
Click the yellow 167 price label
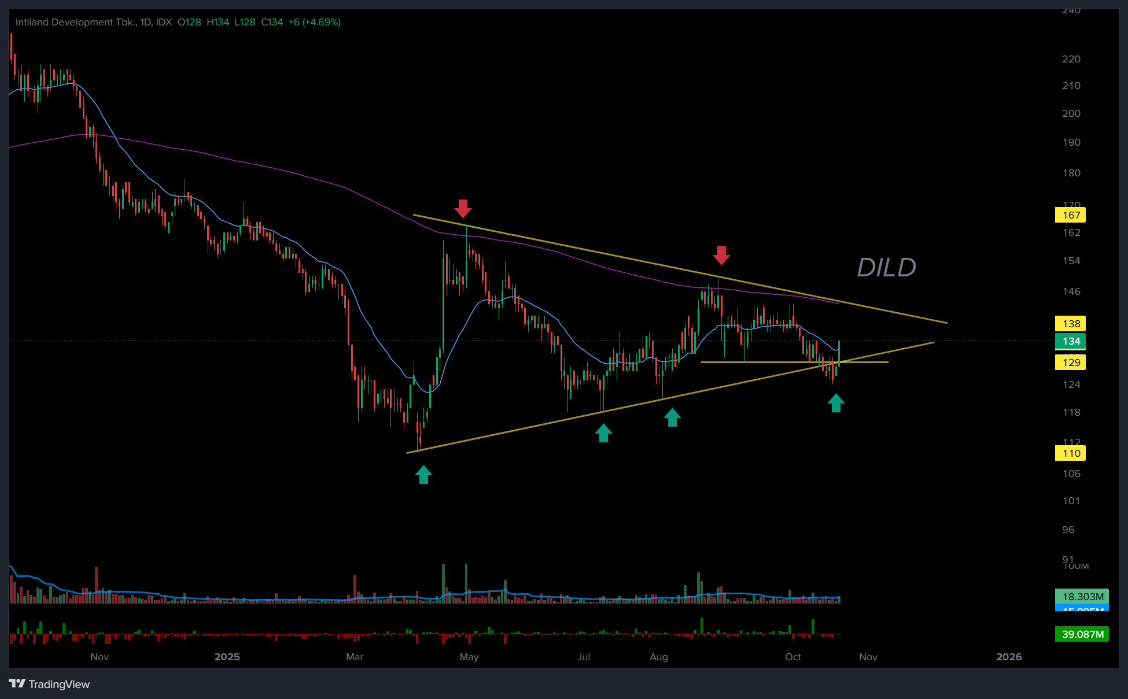[x=1071, y=215]
